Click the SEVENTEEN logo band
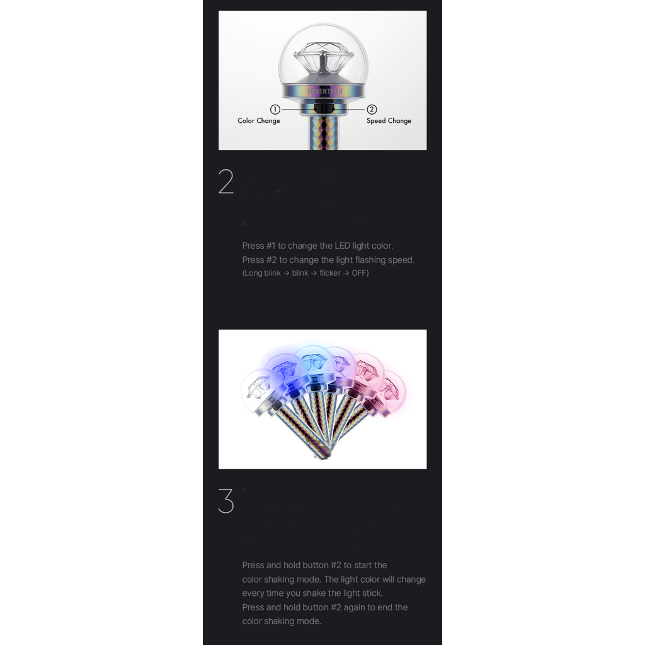This screenshot has width=645, height=645. [324, 91]
